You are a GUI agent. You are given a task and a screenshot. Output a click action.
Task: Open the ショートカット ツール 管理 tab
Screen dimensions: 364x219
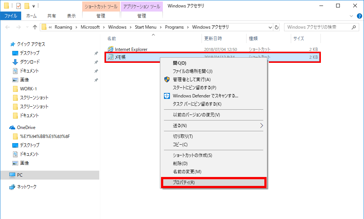coord(101,16)
